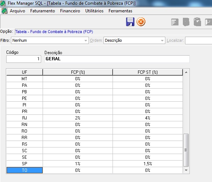
Task: Click the FCP (%) cell for MT
Action: pos(78,79)
